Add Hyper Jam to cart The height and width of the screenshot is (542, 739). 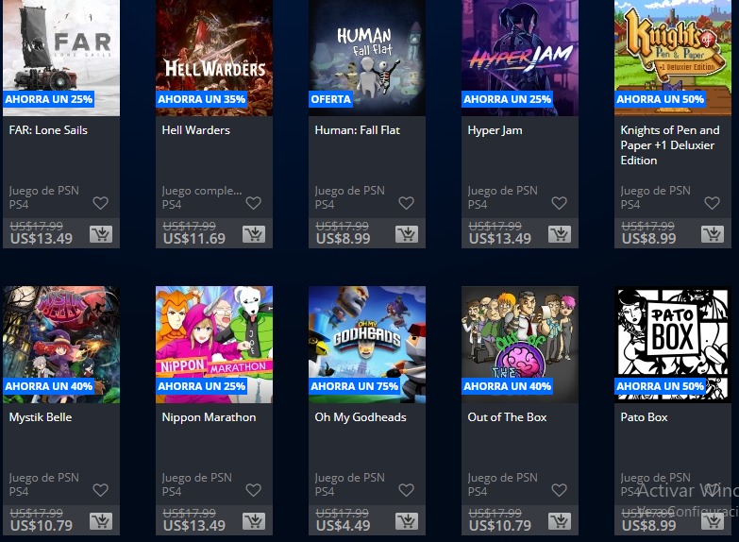(560, 234)
